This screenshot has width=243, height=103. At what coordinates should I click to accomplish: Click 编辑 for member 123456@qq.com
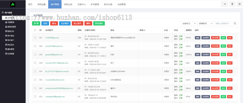(198, 38)
